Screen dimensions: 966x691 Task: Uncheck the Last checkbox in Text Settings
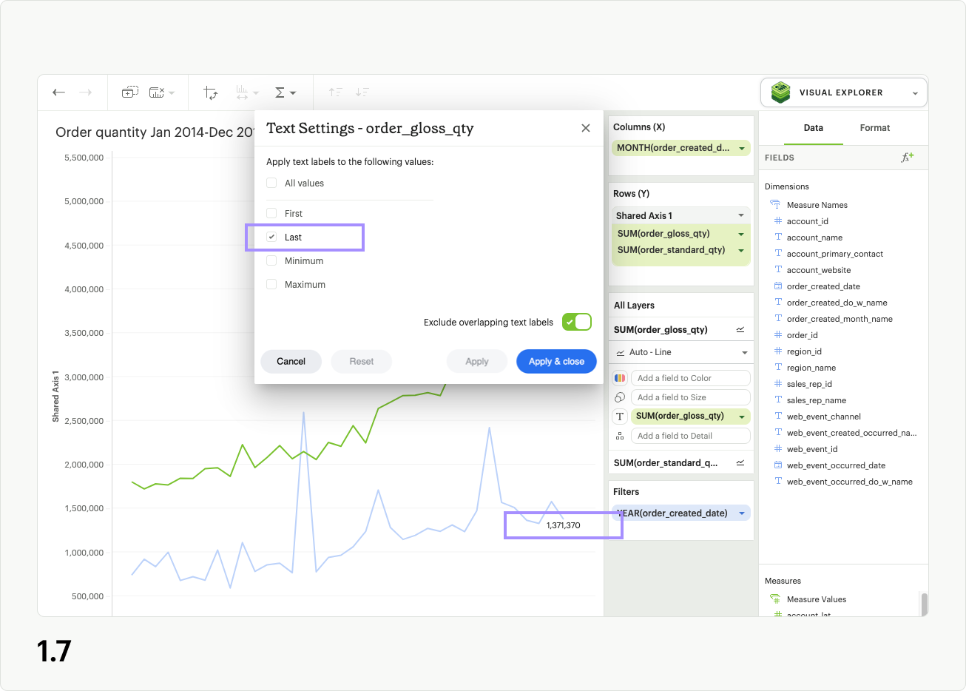[271, 237]
